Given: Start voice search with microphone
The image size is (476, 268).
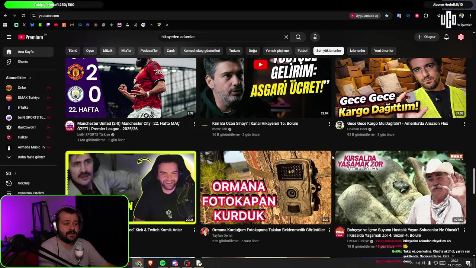Looking at the screenshot, I should click(x=315, y=37).
